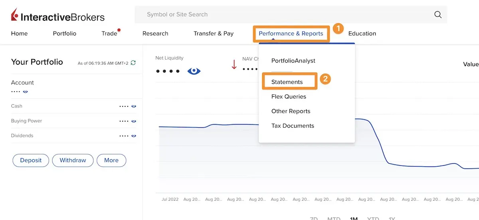Open the Research menu
Viewport: 479px width, 220px height.
(155, 34)
